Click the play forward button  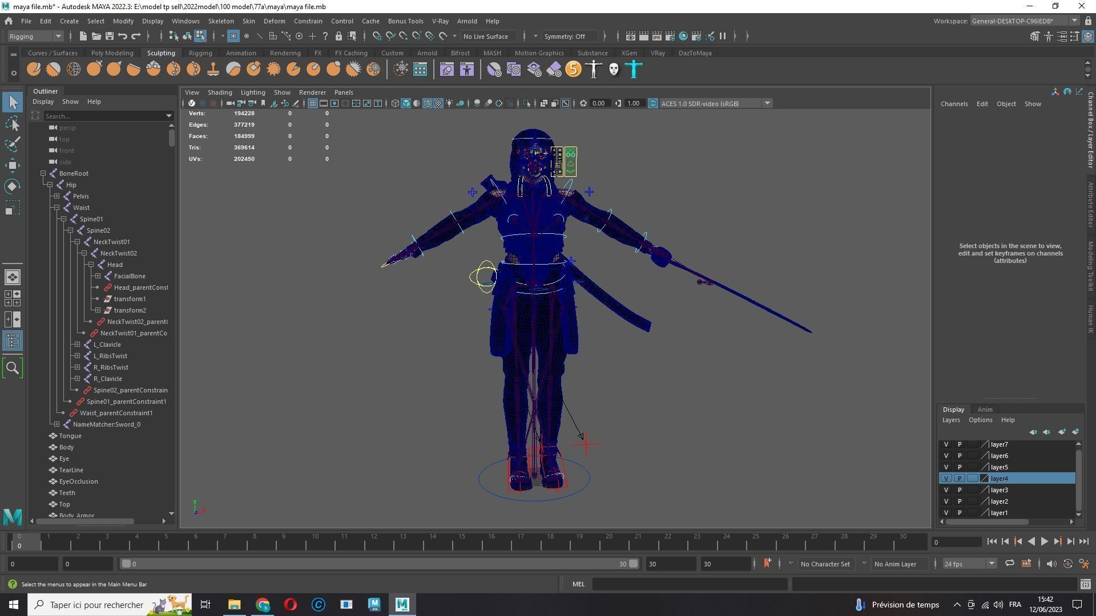click(x=1044, y=542)
